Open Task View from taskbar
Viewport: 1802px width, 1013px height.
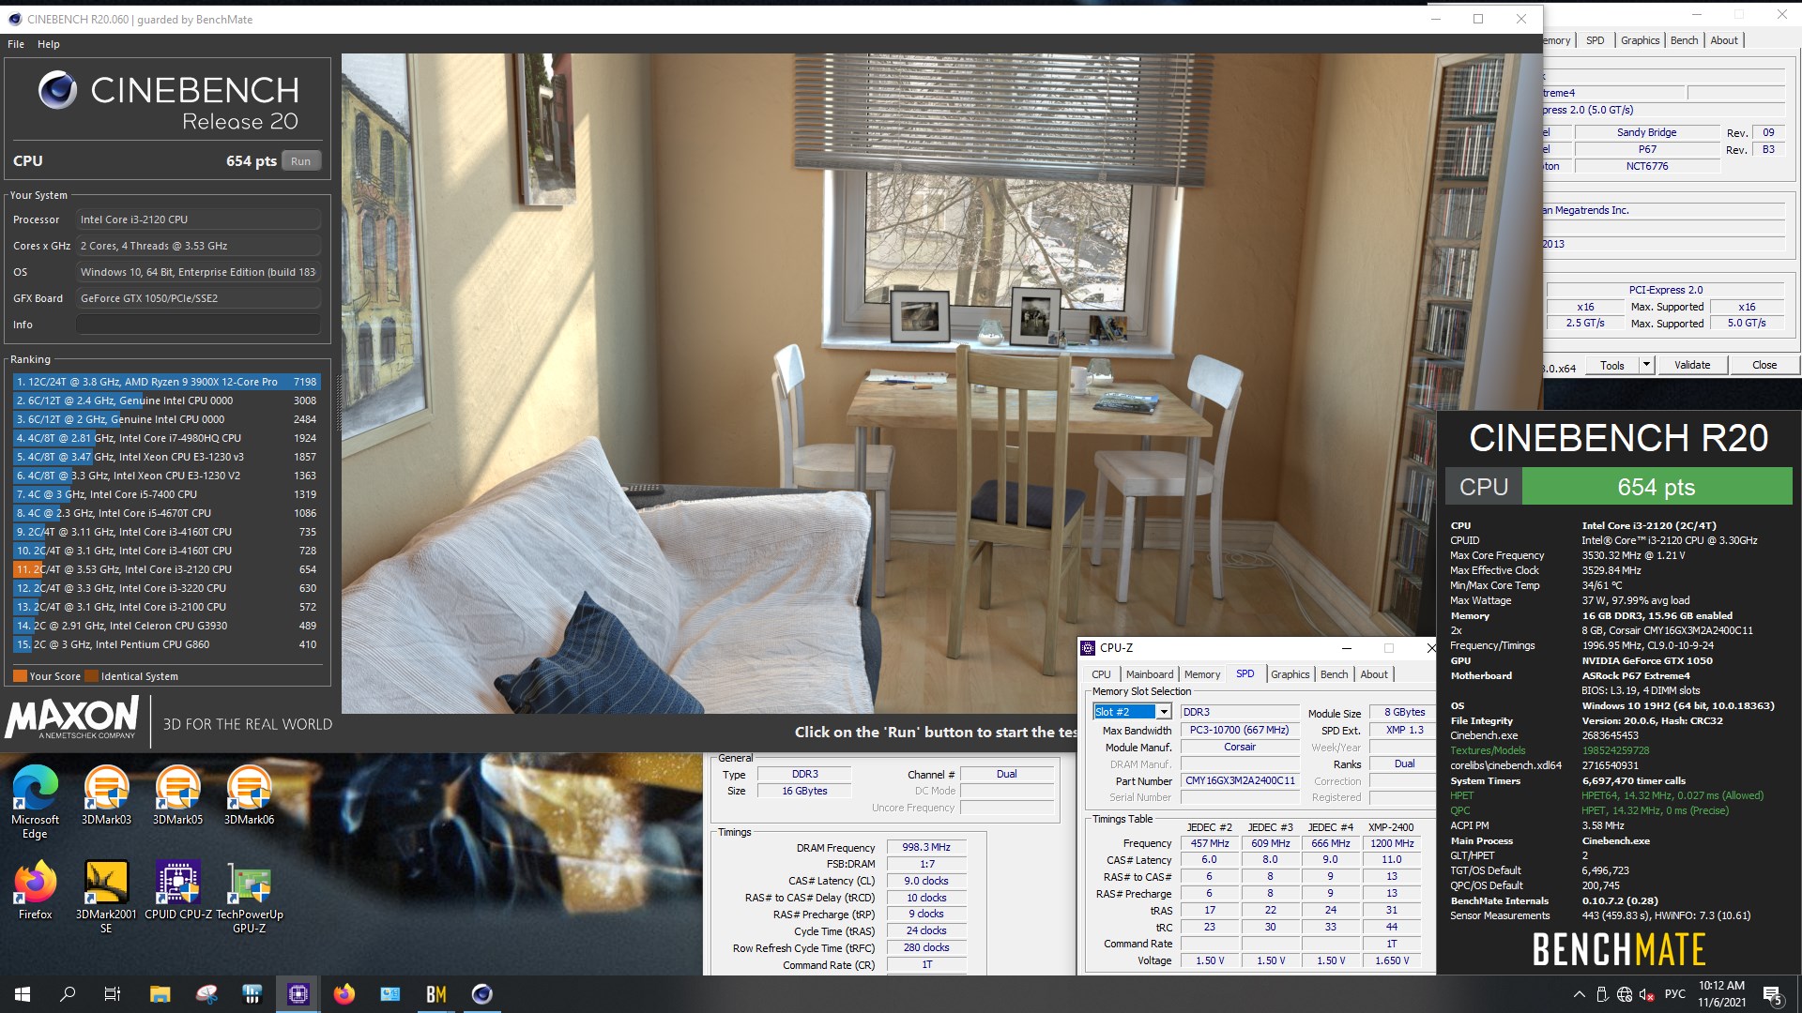coord(113,994)
